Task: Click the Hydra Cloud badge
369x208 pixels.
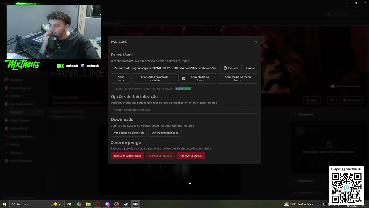Action: 183,89
